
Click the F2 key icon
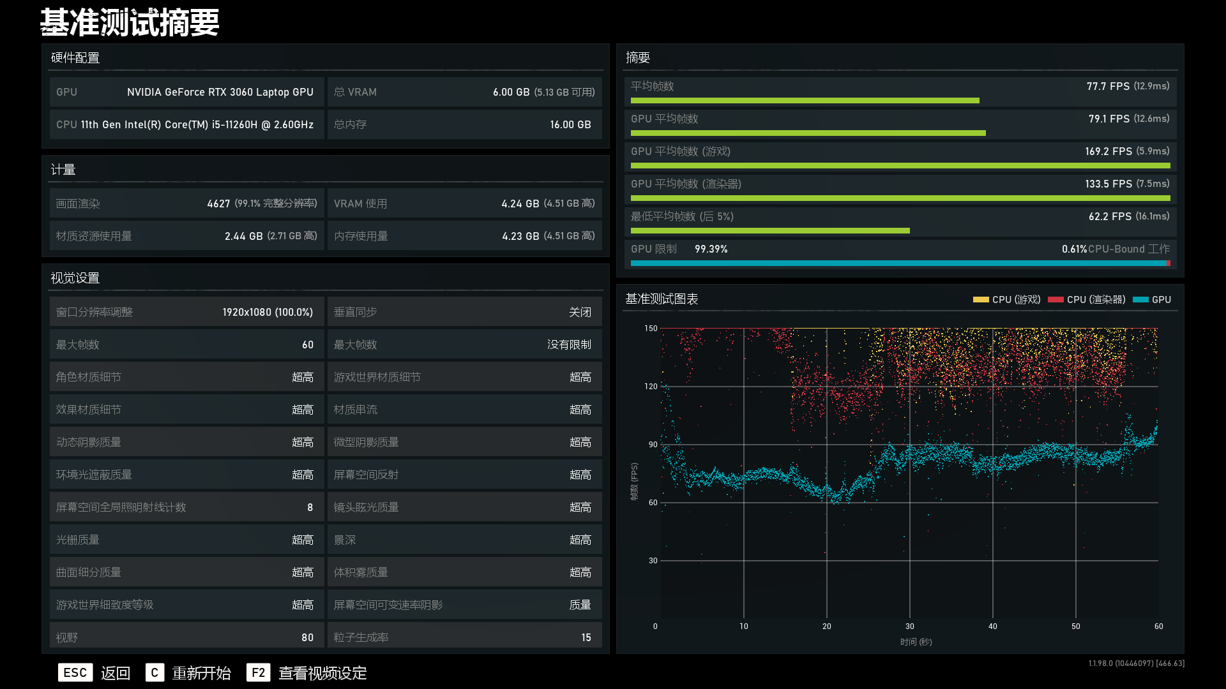pyautogui.click(x=258, y=672)
